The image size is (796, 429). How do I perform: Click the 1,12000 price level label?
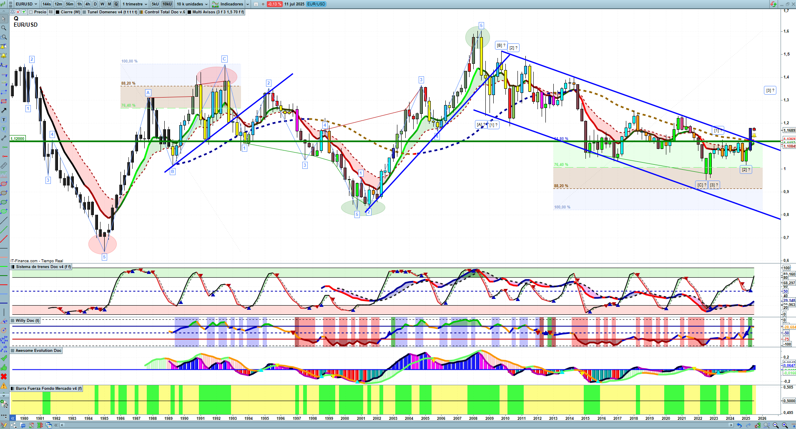point(18,138)
